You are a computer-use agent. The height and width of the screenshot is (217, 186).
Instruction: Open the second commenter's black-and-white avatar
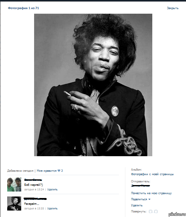tap(14, 203)
